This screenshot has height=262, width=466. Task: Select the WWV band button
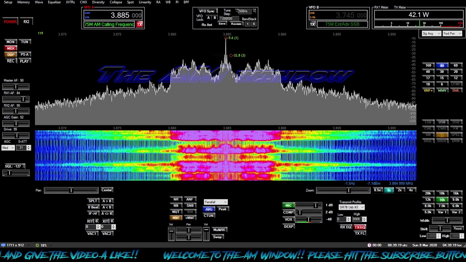tap(442, 91)
